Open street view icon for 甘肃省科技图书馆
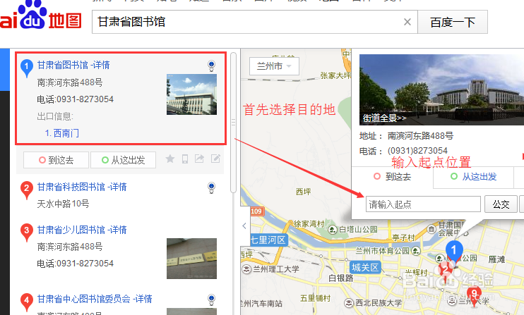524x315 pixels. pyautogui.click(x=211, y=187)
